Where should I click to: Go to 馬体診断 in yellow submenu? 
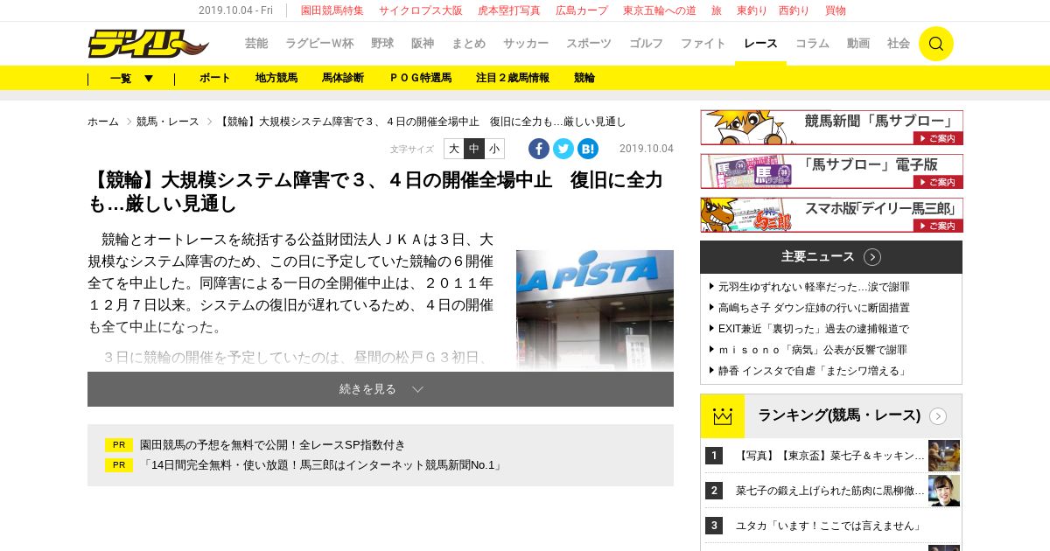[x=343, y=78]
